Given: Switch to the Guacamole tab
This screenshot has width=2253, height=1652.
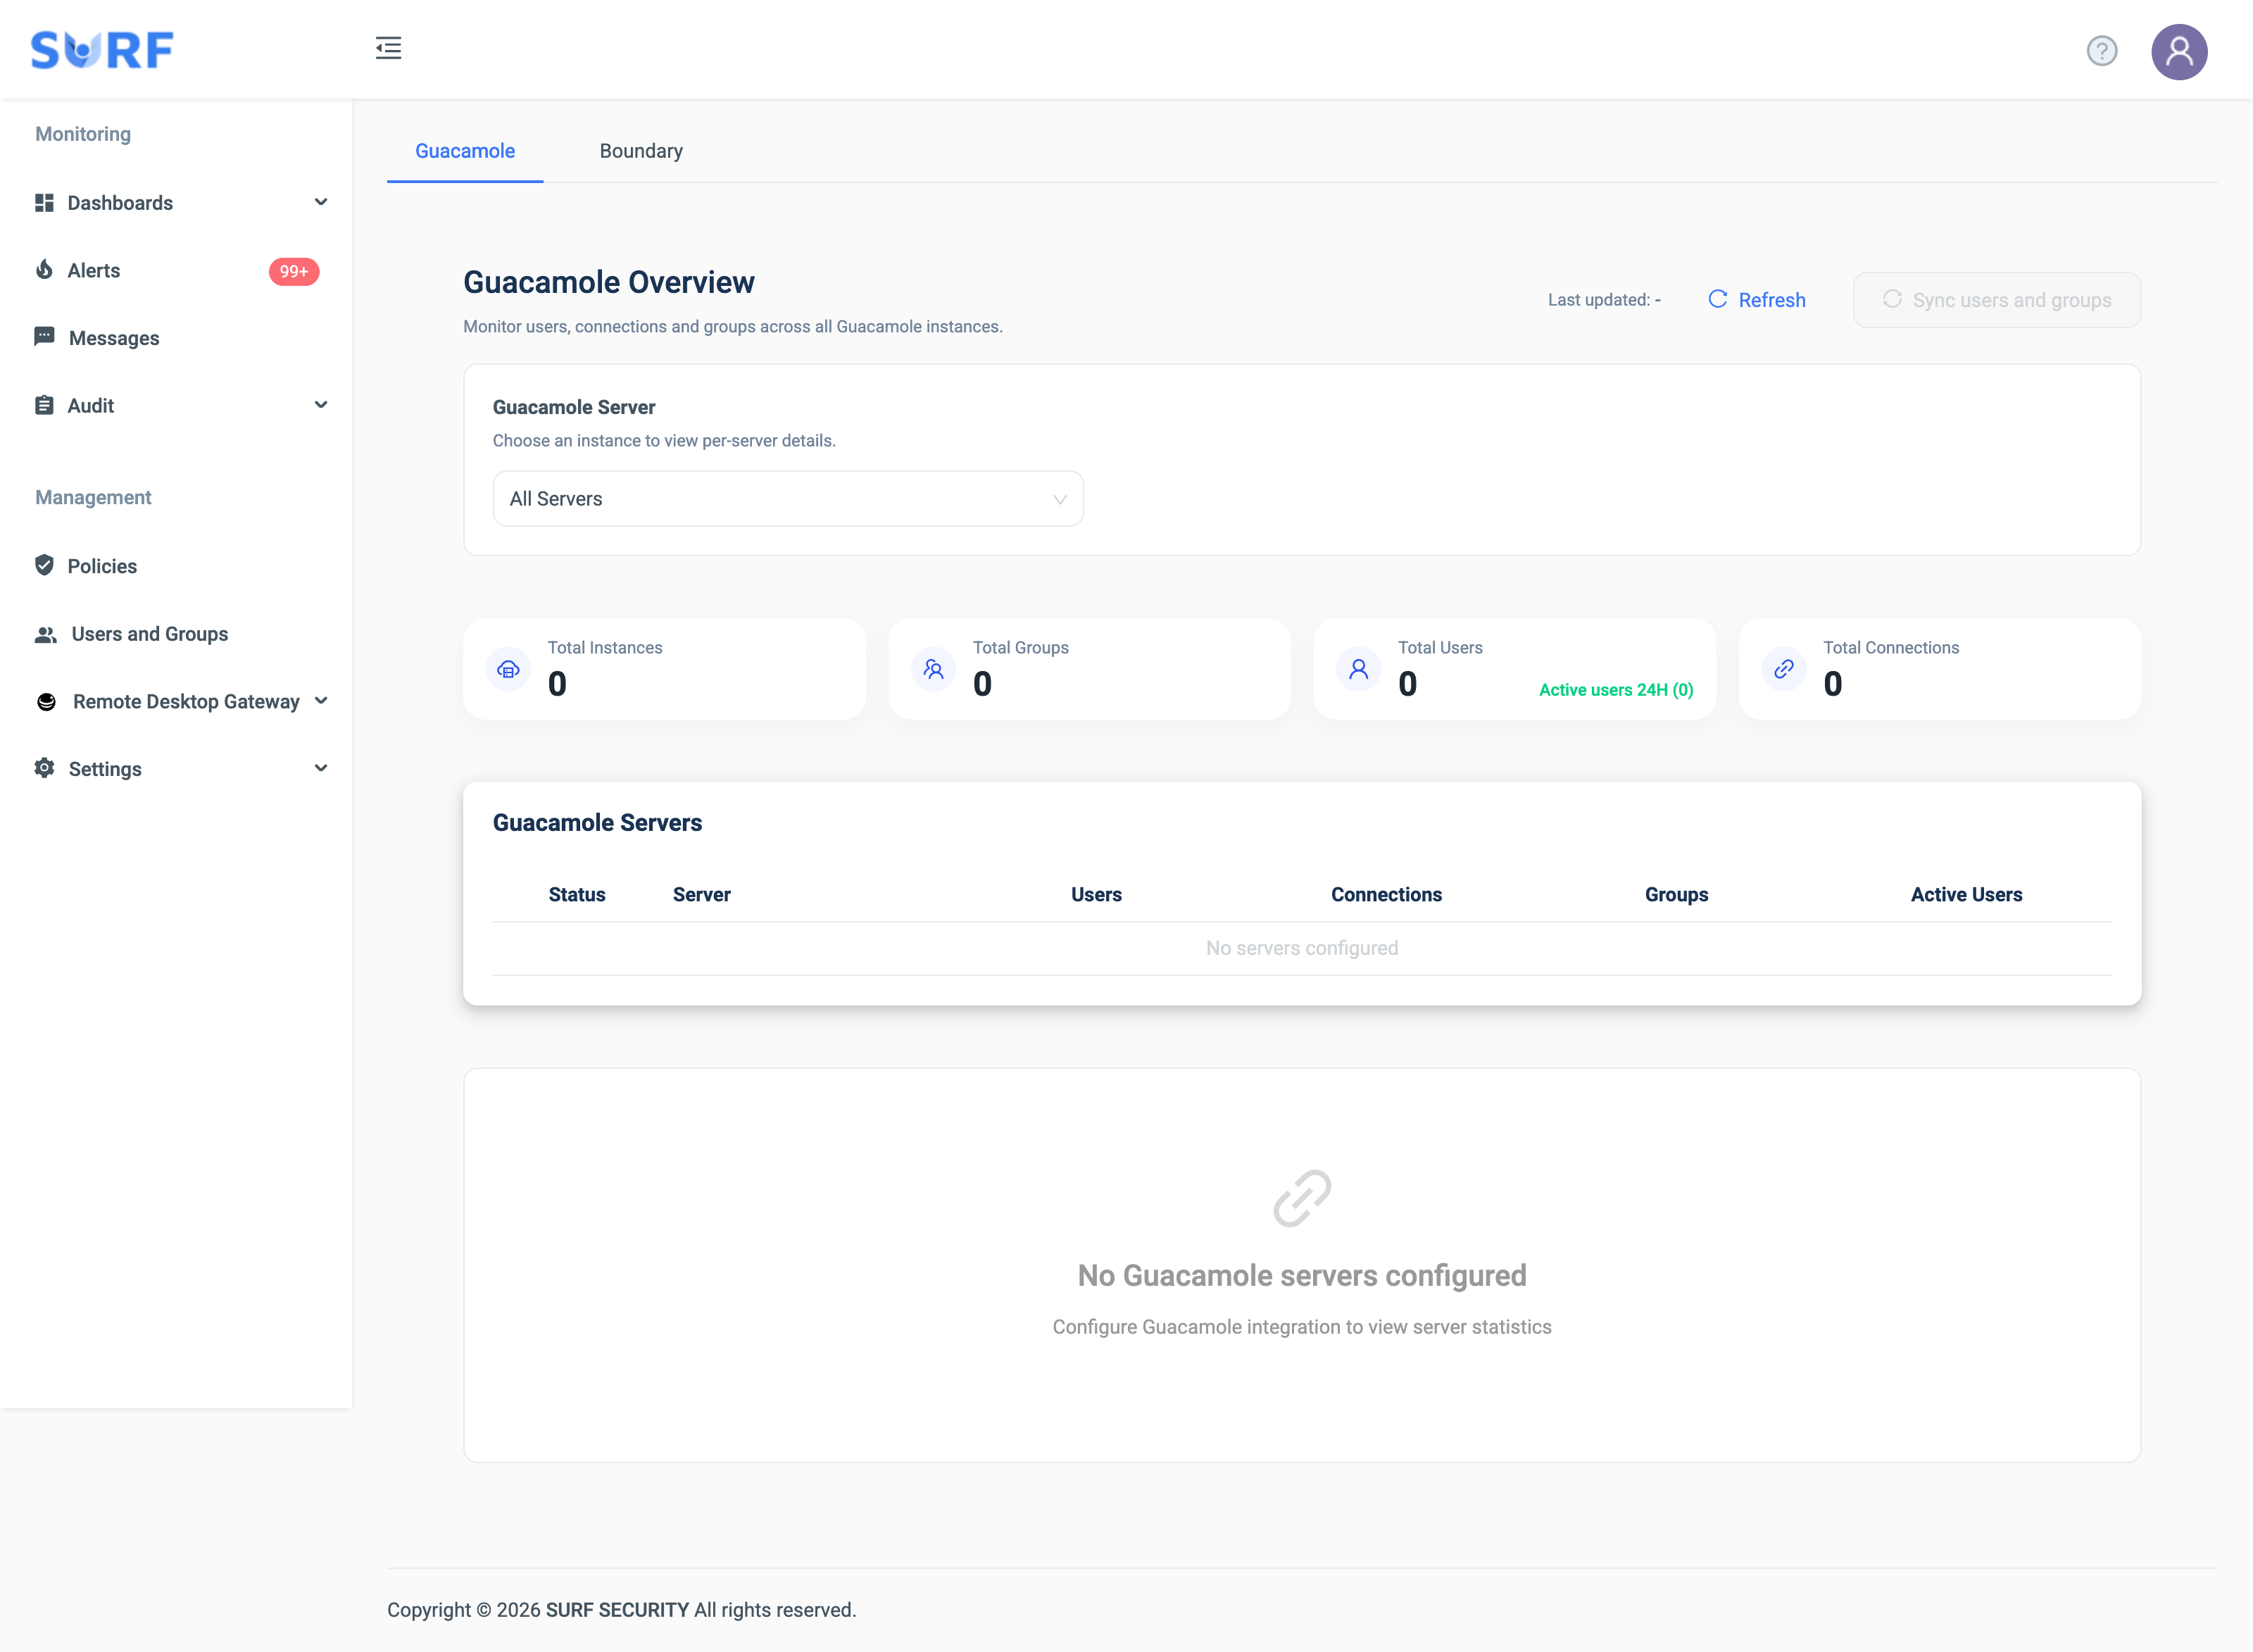Looking at the screenshot, I should click(x=465, y=151).
